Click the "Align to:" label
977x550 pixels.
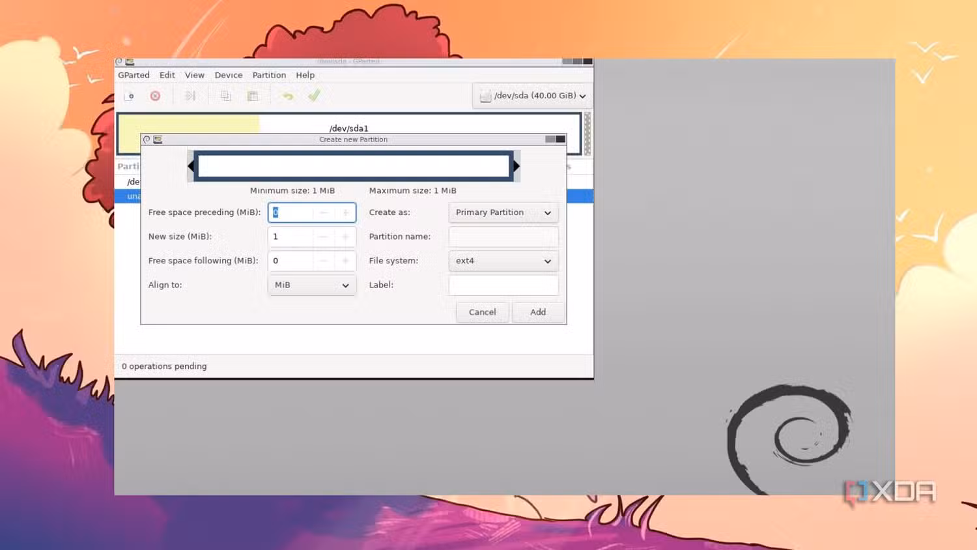165,285
